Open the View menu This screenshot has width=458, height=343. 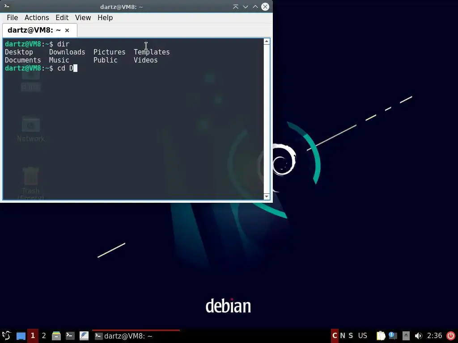[83, 18]
